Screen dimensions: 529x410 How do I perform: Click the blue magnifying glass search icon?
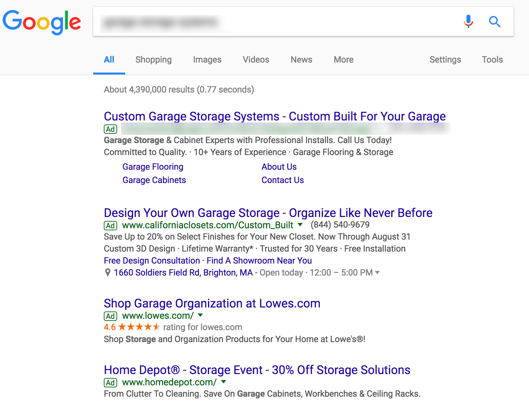tap(495, 22)
